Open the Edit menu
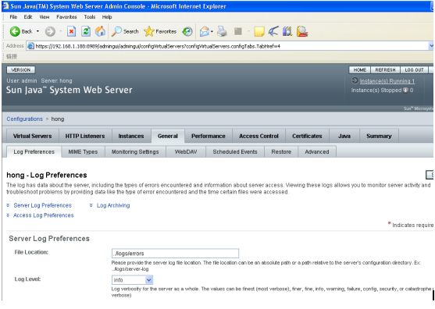Image resolution: width=435 pixels, height=309 pixels. [x=28, y=17]
